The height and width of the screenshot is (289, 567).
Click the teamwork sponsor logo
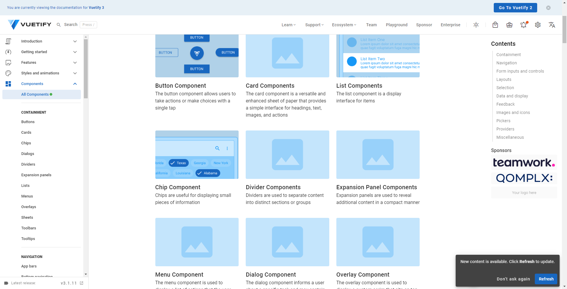point(524,162)
